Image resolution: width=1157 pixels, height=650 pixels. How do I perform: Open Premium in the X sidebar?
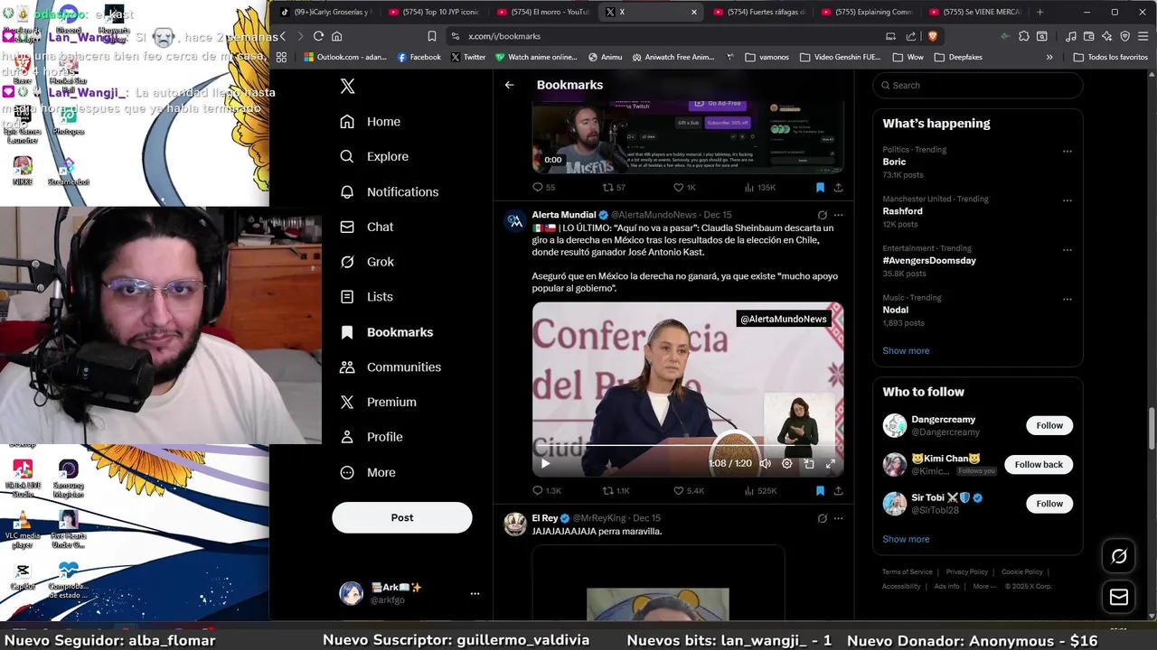(378, 402)
